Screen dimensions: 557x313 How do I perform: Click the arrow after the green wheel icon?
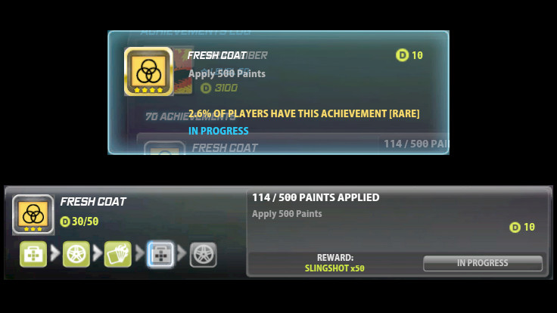pos(98,253)
